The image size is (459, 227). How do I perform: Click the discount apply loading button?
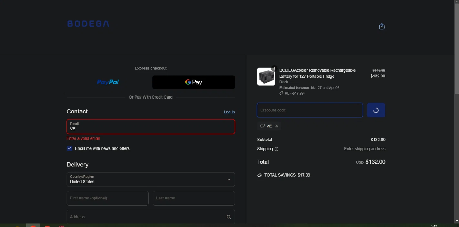click(x=376, y=110)
